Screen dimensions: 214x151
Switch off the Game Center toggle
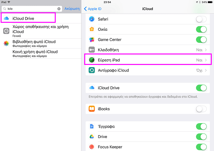[x=201, y=40]
